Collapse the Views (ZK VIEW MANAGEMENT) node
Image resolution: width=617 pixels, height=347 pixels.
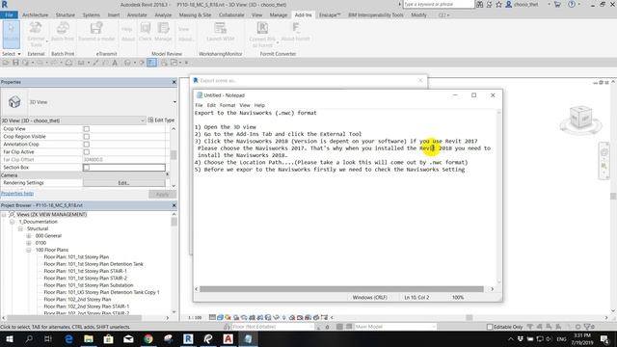tap(4, 215)
